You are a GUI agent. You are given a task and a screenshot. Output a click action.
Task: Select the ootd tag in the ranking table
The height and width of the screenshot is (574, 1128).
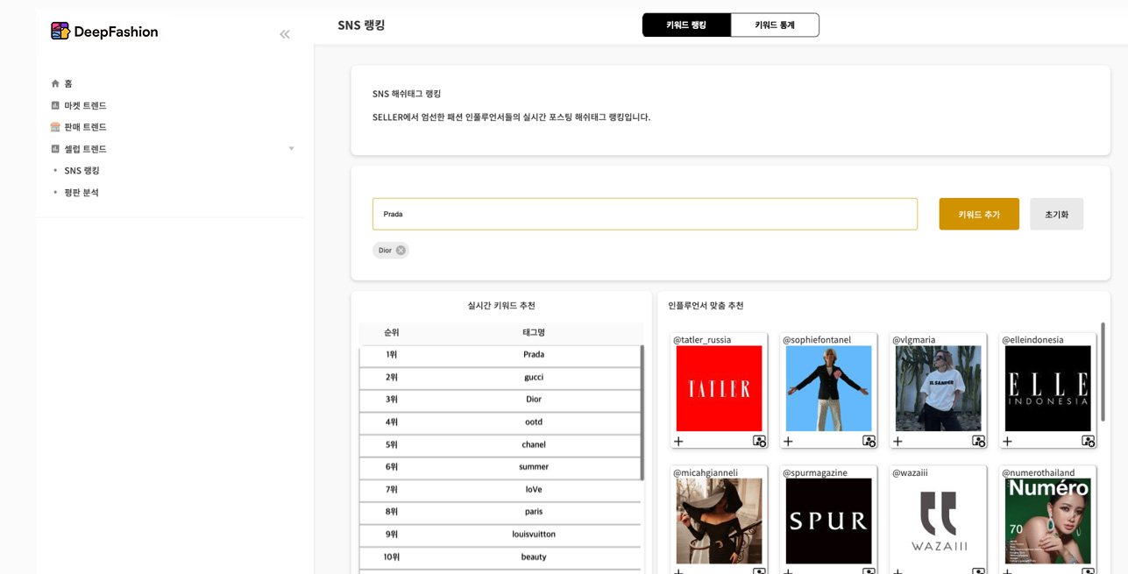tap(534, 422)
